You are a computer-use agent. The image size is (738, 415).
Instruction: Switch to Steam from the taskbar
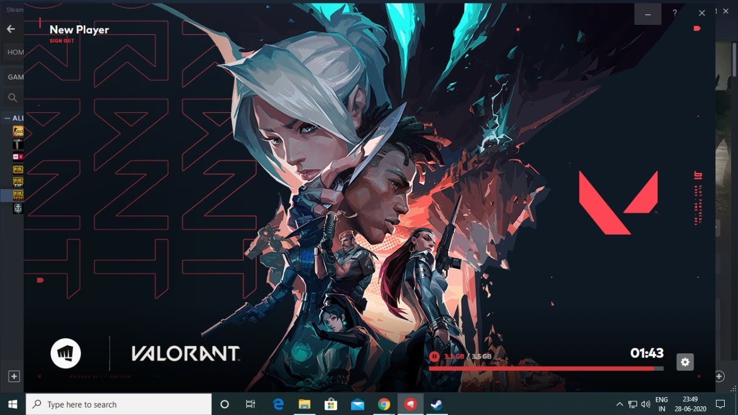click(436, 404)
